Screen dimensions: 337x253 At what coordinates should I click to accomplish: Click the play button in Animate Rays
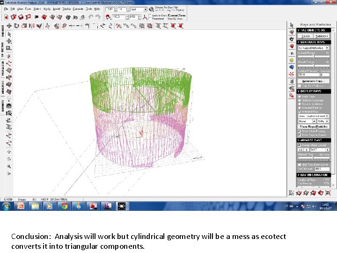click(x=307, y=150)
